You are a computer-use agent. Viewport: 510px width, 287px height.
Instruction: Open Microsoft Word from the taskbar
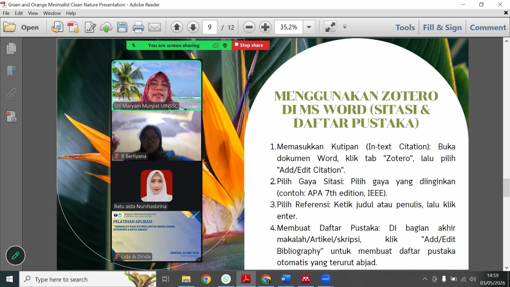tap(286, 279)
